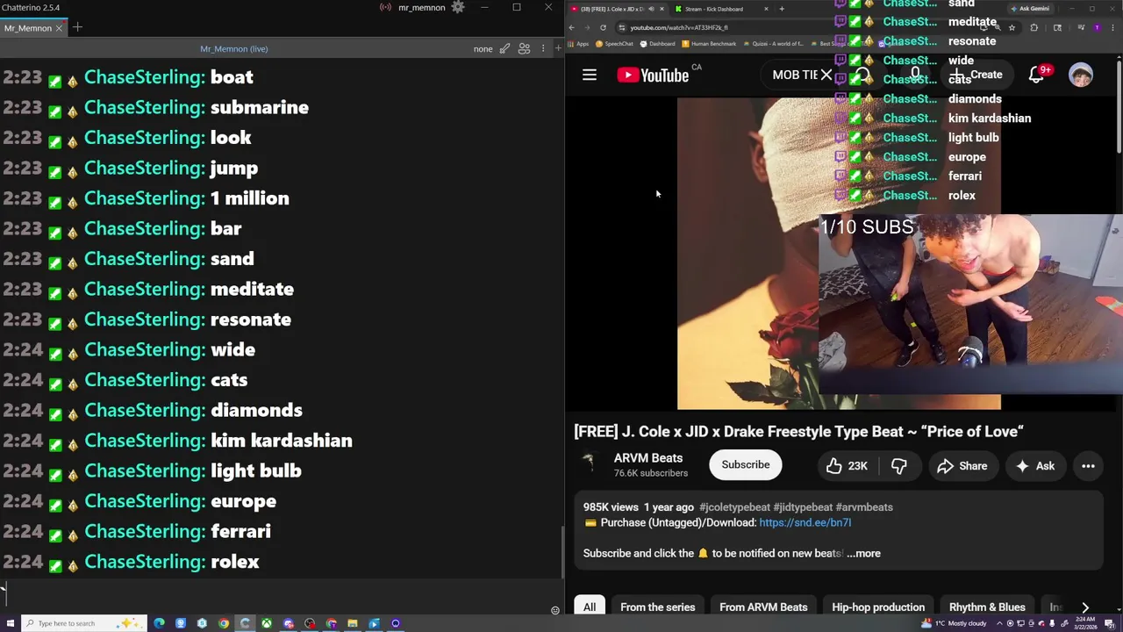Open Google Chrome from taskbar
This screenshot has width=1123, height=632.
pyautogui.click(x=224, y=623)
